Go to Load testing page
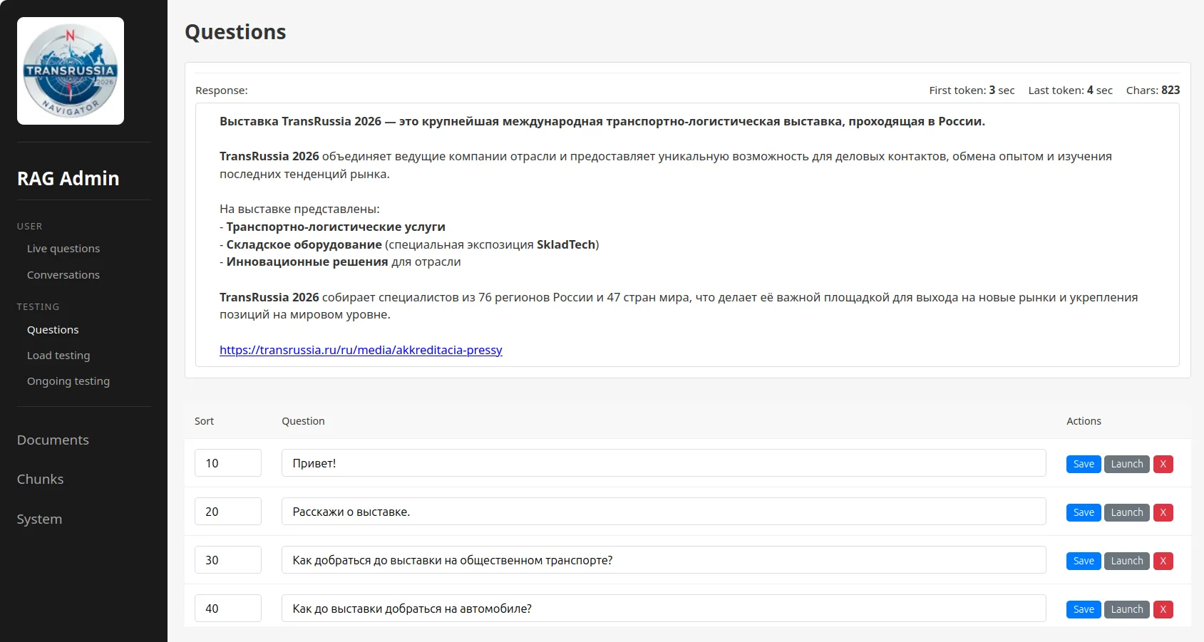 click(x=58, y=356)
